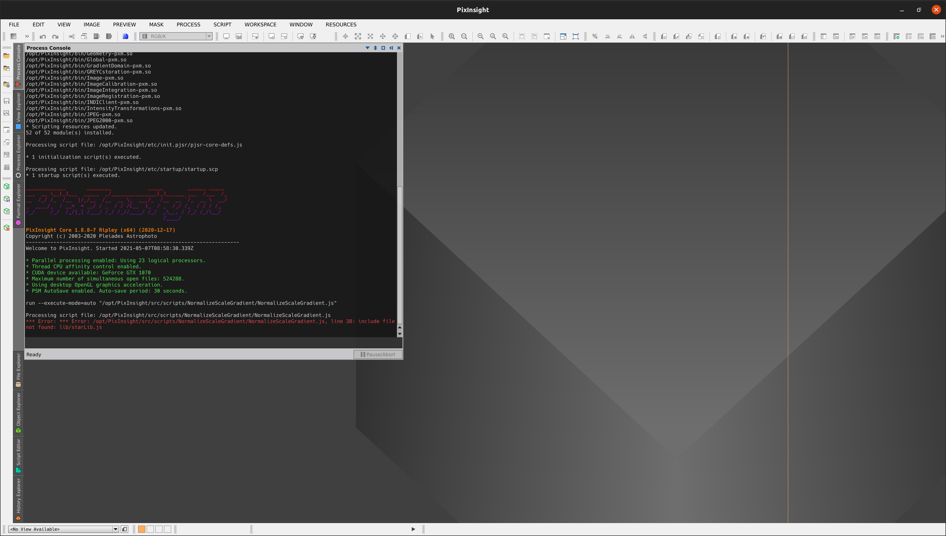Screen dimensions: 946x536
Task: Toggle the view selector side button at bottom
Action: click(124, 529)
